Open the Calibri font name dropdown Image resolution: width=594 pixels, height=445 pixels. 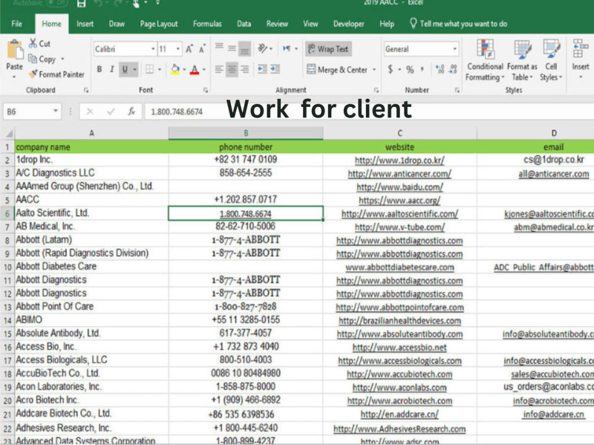click(x=153, y=49)
